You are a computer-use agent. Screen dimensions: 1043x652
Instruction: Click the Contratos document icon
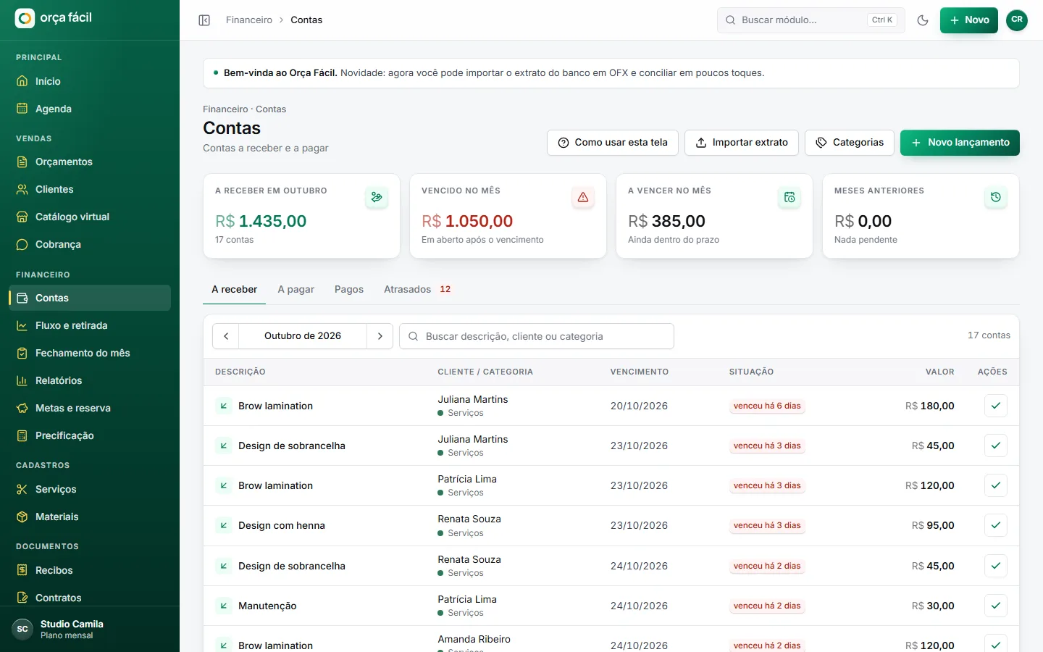pos(22,598)
